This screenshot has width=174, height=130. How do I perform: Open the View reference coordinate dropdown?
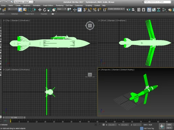click(x=62, y=9)
